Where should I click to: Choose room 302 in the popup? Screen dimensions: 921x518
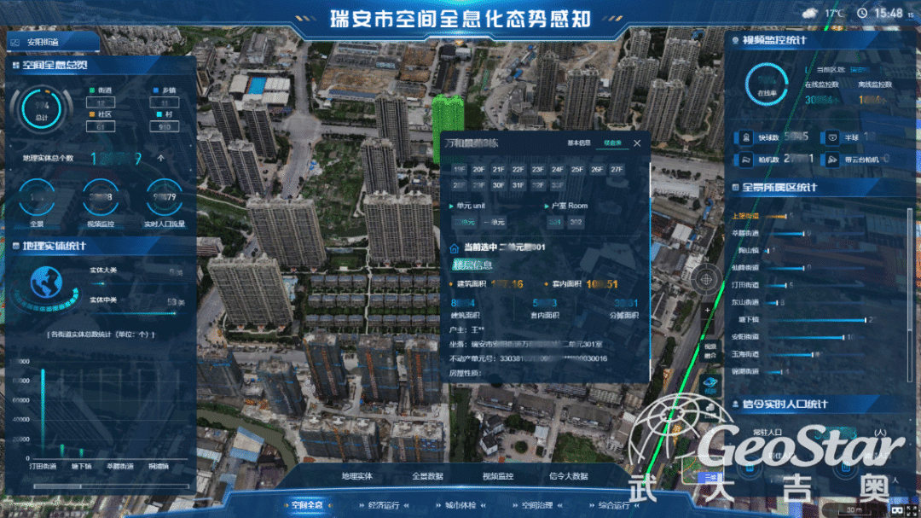pyautogui.click(x=576, y=223)
